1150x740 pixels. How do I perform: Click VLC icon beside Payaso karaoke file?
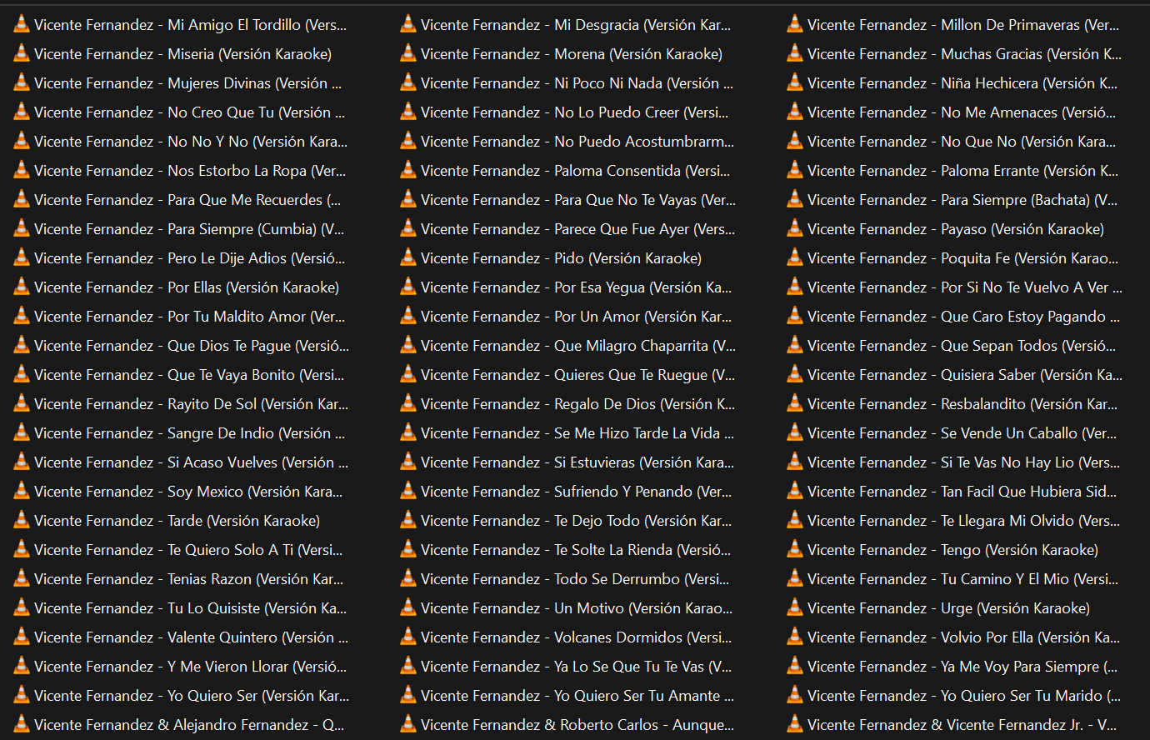(x=795, y=229)
